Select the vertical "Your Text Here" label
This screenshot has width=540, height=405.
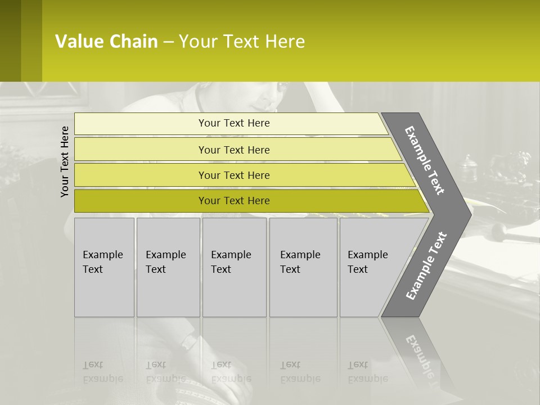pyautogui.click(x=65, y=161)
